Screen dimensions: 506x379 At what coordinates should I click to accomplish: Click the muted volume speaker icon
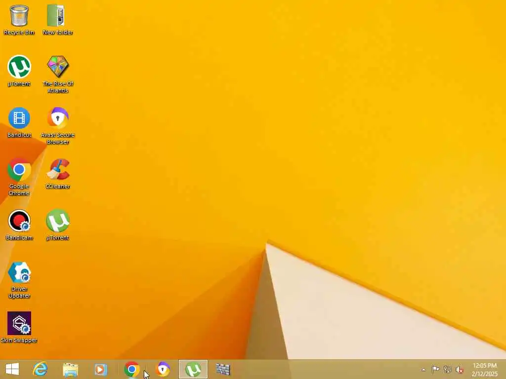[x=459, y=370]
